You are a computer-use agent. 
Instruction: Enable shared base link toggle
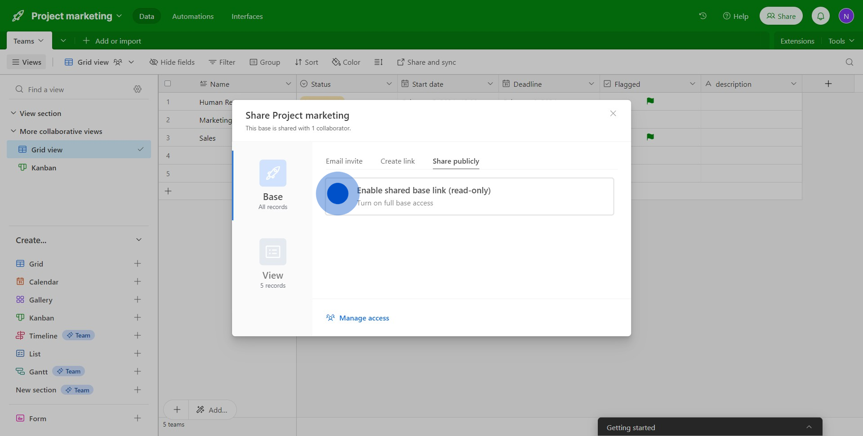pyautogui.click(x=338, y=194)
